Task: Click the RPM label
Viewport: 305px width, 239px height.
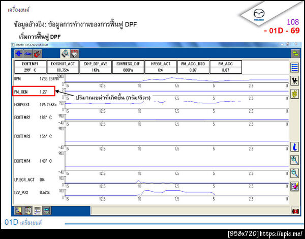Action: coord(17,79)
